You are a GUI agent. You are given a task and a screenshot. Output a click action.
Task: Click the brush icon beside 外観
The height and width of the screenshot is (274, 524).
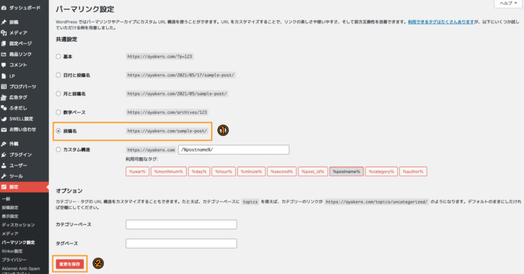3,143
